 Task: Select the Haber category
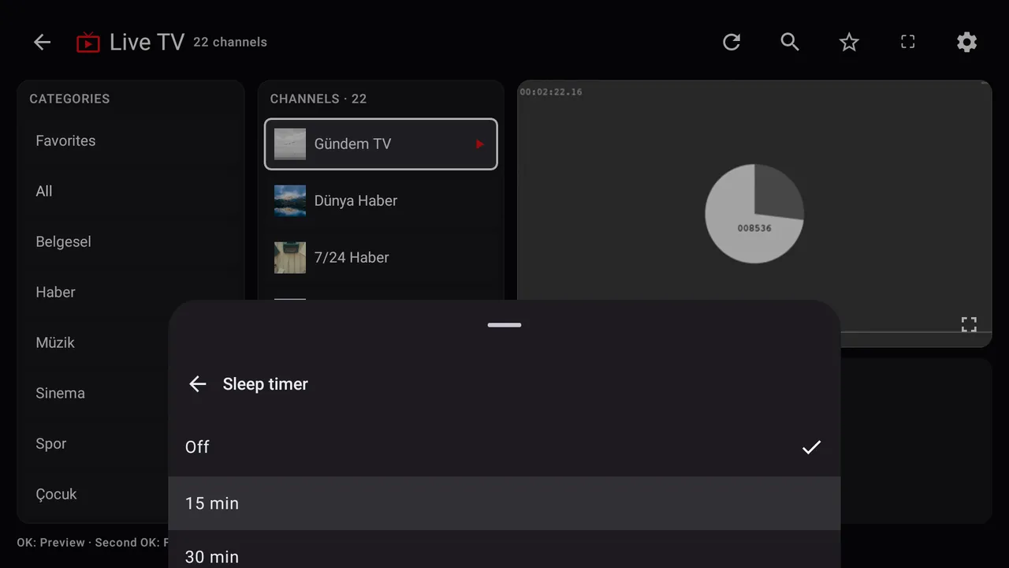(x=131, y=293)
